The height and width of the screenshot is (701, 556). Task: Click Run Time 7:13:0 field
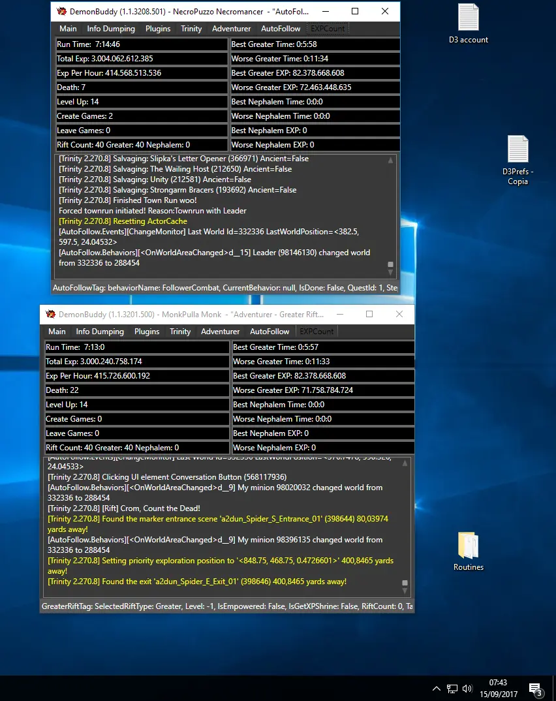[137, 347]
